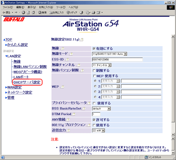Click the ESS-ID text field
The height and width of the screenshot is (160, 176).
coord(117,60)
